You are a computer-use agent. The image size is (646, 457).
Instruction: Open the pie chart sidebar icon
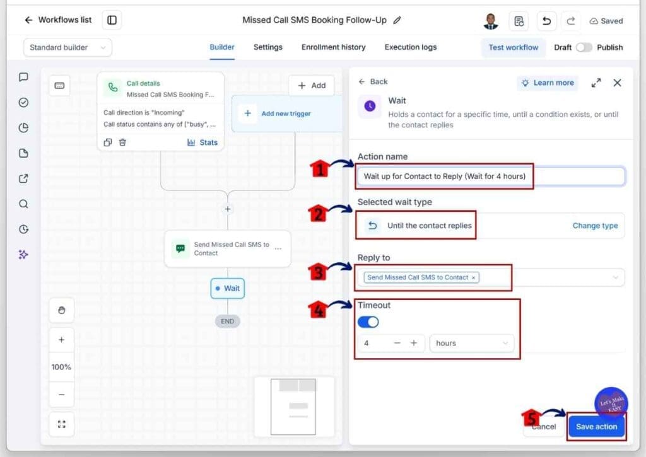pos(23,127)
